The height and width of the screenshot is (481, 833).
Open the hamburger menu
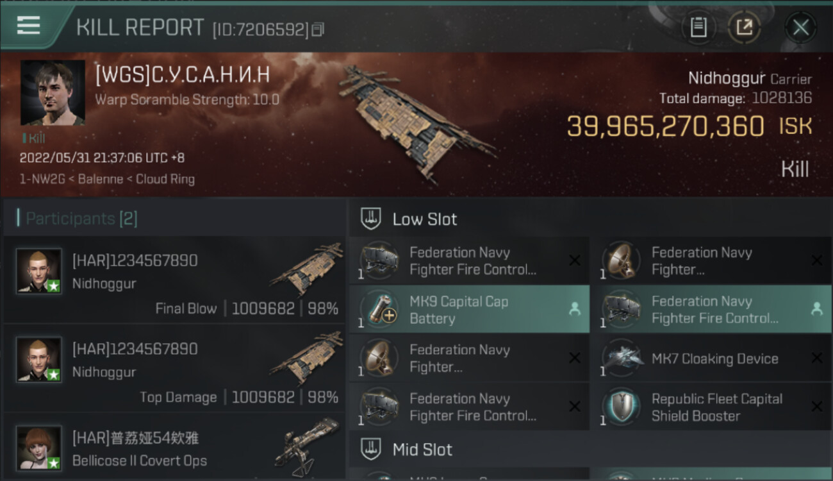click(28, 26)
